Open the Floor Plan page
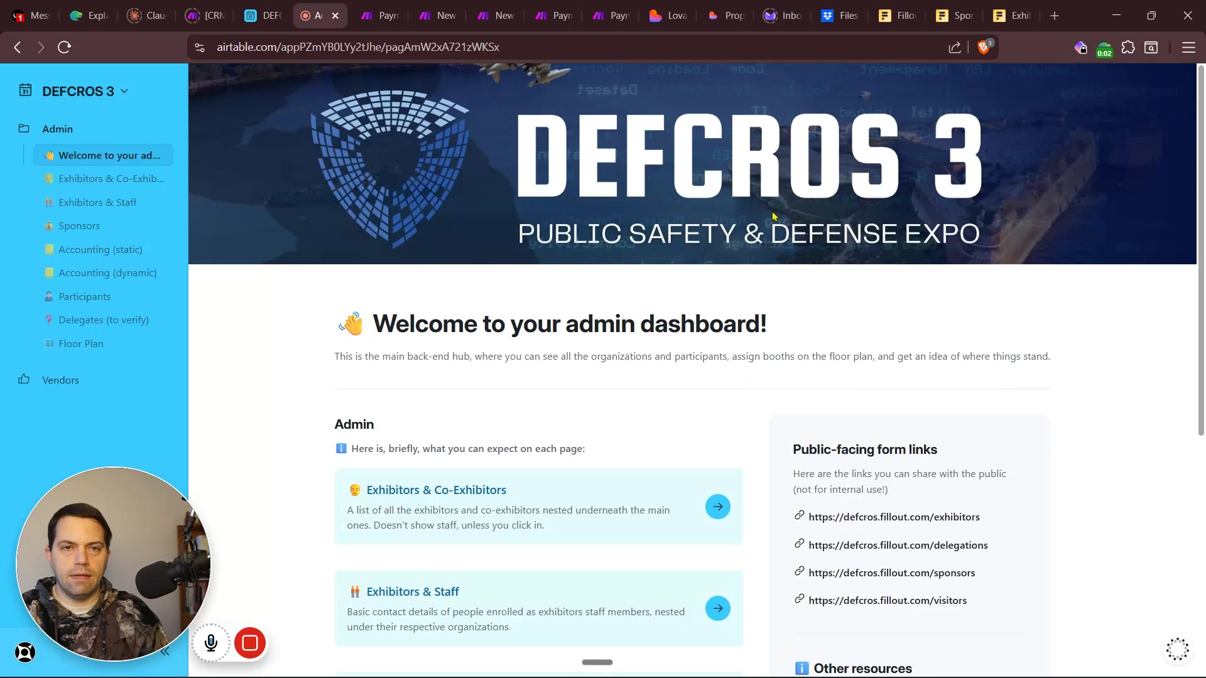 (x=80, y=343)
